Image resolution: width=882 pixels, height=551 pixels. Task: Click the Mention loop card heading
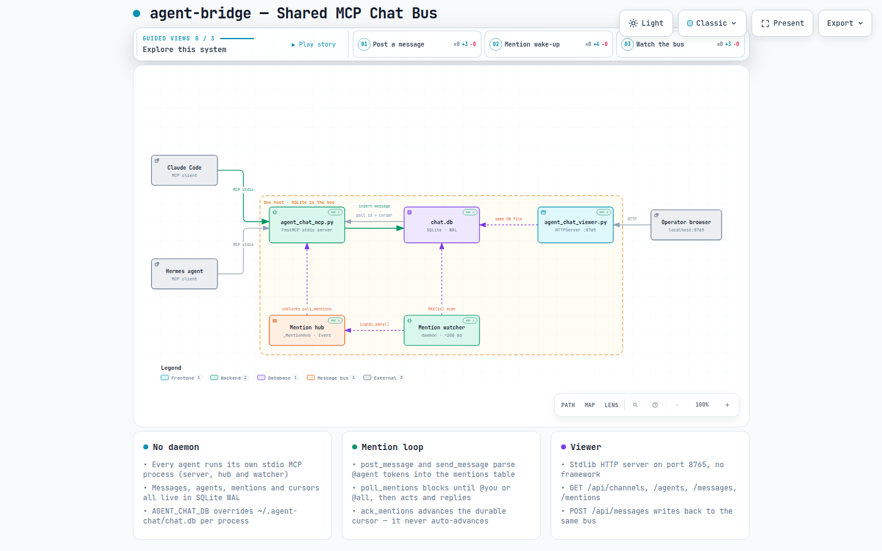point(392,447)
